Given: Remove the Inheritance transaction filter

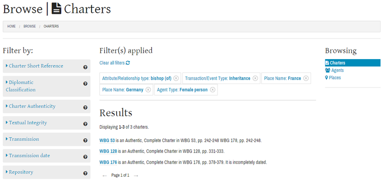Looking at the screenshot, I should pos(255,78).
